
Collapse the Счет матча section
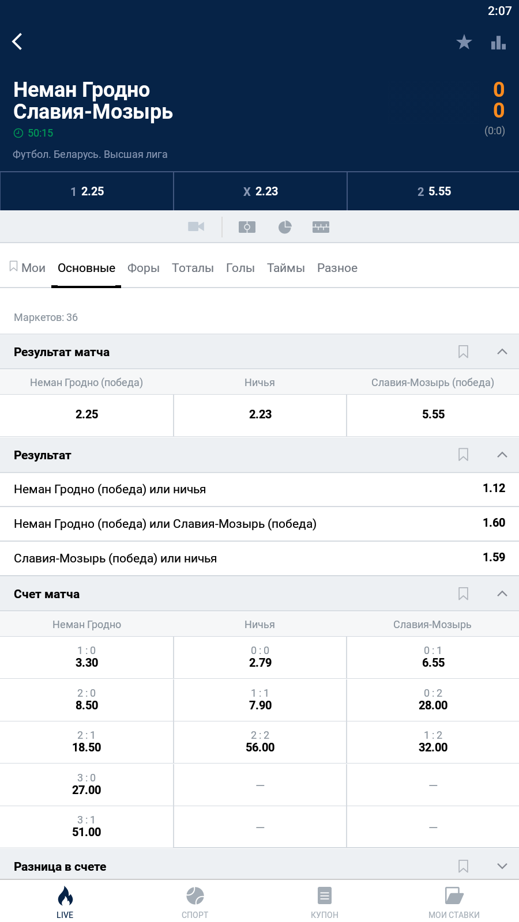coord(502,594)
